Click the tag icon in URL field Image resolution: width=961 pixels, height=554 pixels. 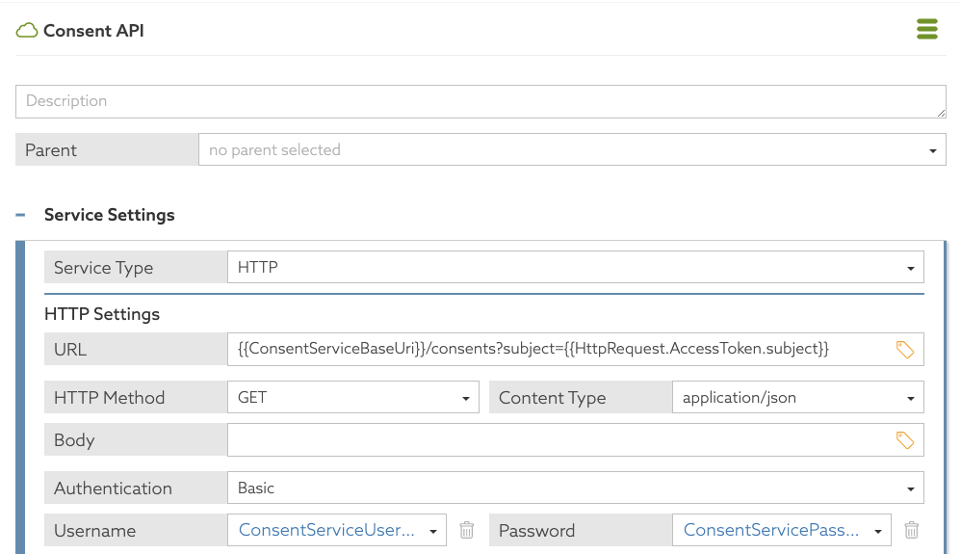pos(905,350)
